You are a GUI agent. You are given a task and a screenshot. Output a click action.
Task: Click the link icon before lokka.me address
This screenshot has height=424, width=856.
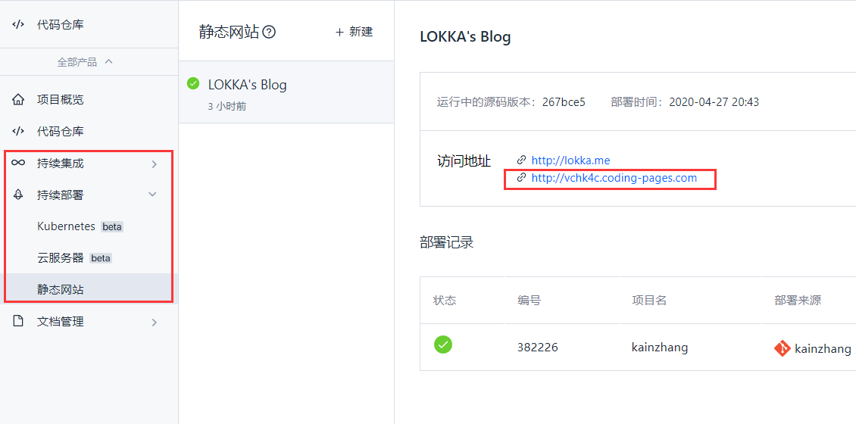[x=521, y=161]
